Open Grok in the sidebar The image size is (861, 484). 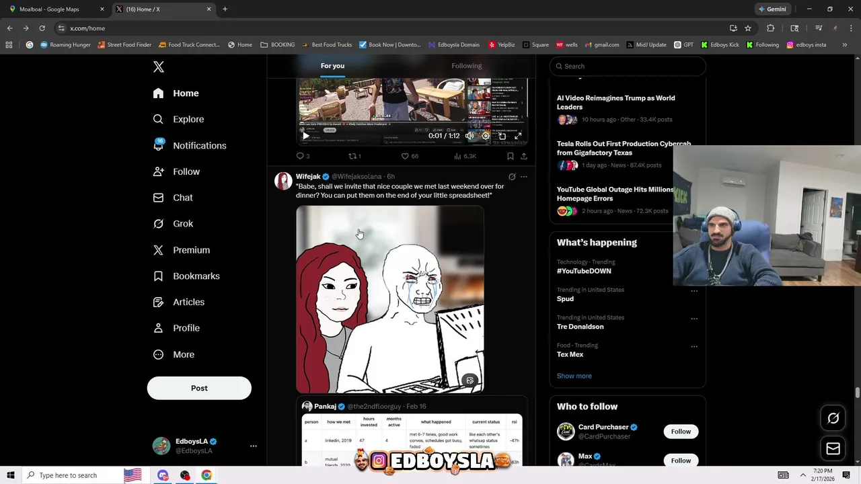(173, 224)
